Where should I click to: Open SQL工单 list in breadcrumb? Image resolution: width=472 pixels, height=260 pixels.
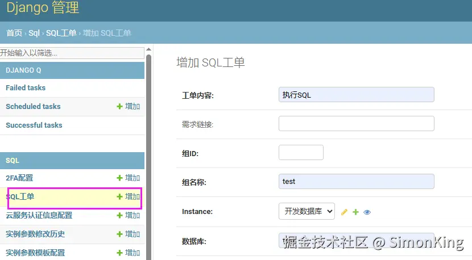click(x=61, y=33)
